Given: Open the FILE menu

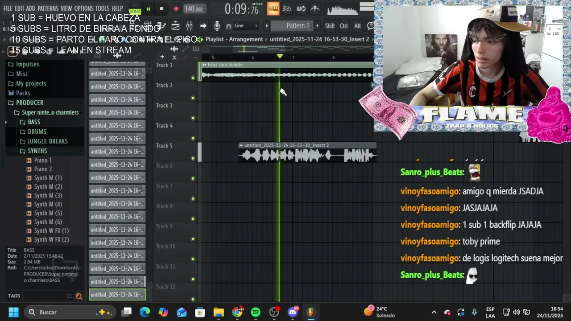Looking at the screenshot, I should tap(8, 8).
